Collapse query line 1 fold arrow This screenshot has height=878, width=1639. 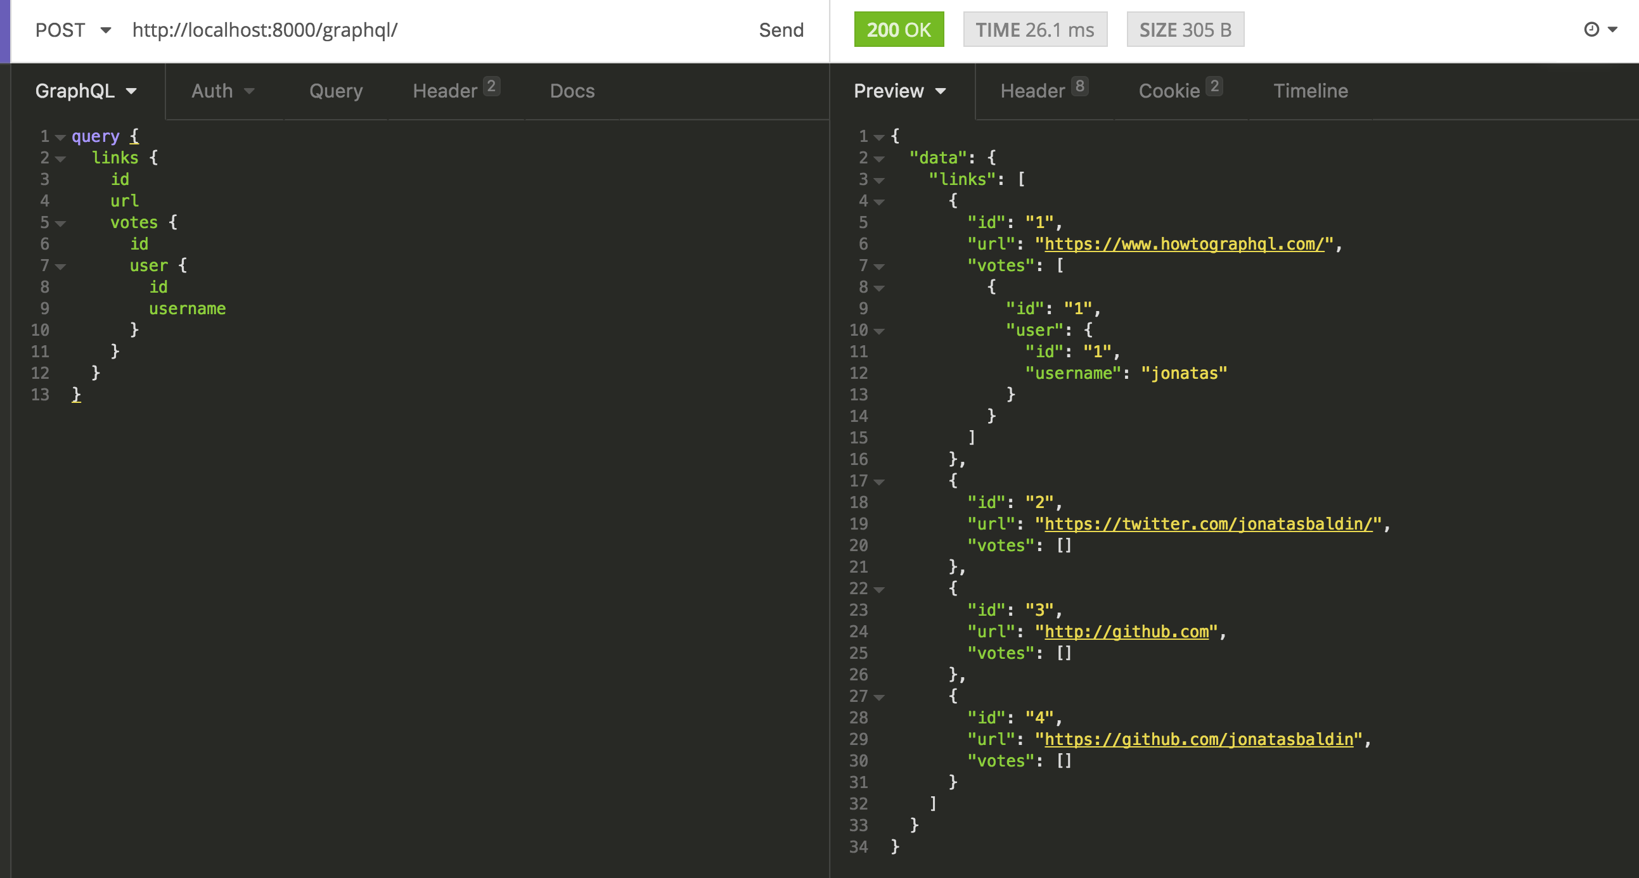pyautogui.click(x=60, y=137)
